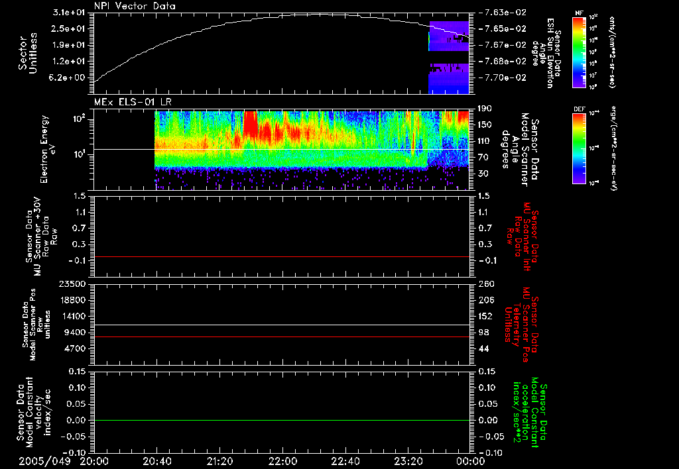679x469 pixels.
Task: Click the 4700 scanner position tick label
Action: pos(74,349)
